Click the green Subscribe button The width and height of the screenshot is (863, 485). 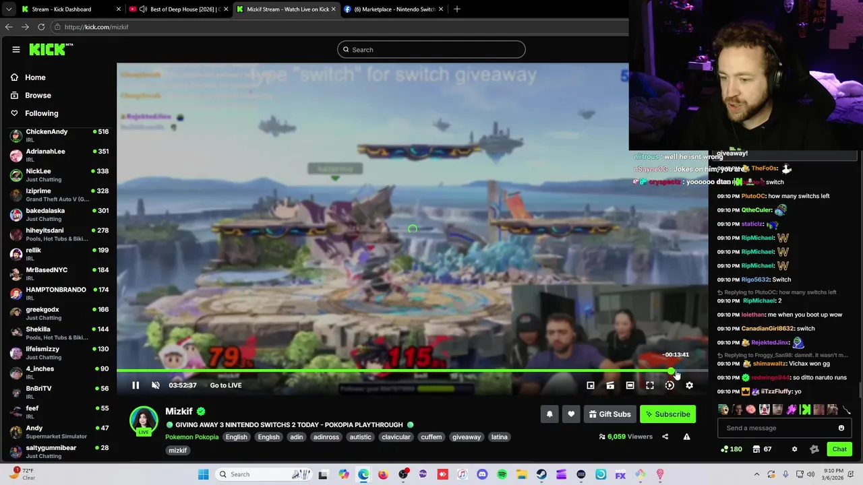click(667, 414)
